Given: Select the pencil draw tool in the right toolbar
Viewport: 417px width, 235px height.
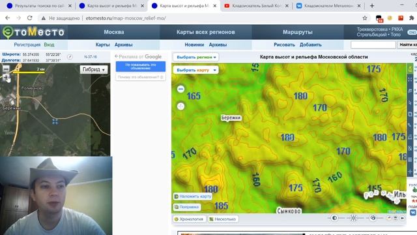Looking at the screenshot, I should click(410, 125).
